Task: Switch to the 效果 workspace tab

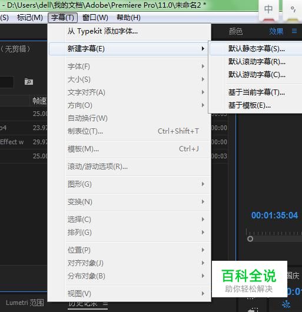Action: click(276, 31)
